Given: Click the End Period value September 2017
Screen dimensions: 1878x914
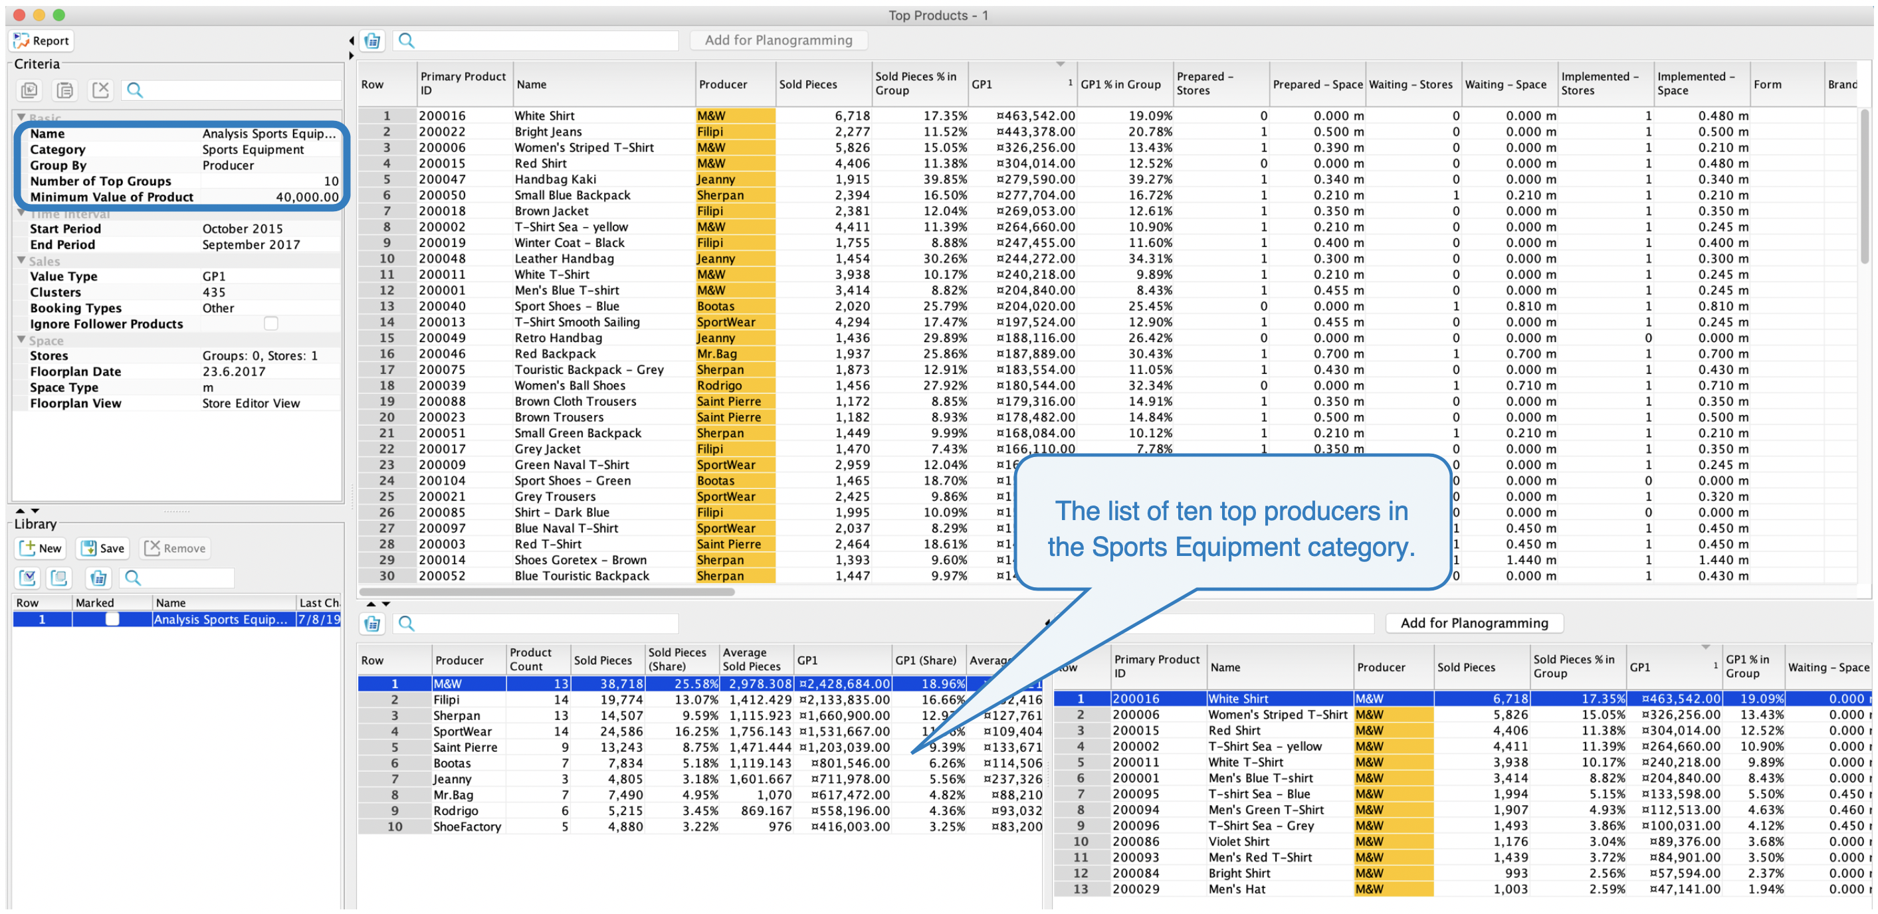Looking at the screenshot, I should 251,245.
